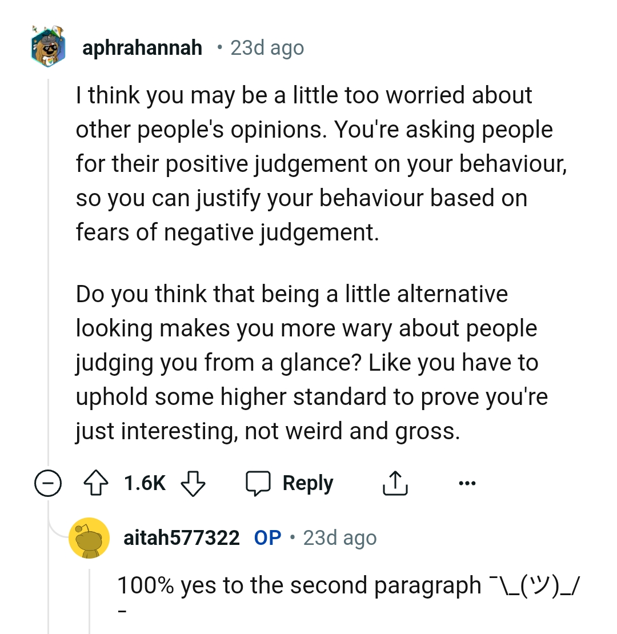Viewport: 617px width, 634px height.
Task: Click aitah577322's snoo avatar
Action: [x=90, y=537]
